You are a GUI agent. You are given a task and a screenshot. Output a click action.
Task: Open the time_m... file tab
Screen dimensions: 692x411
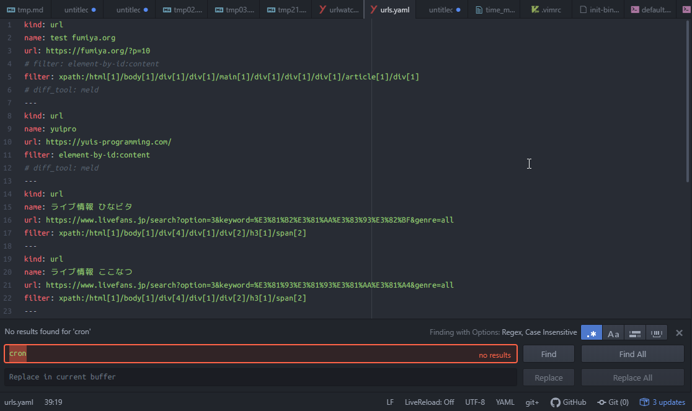[x=495, y=10]
